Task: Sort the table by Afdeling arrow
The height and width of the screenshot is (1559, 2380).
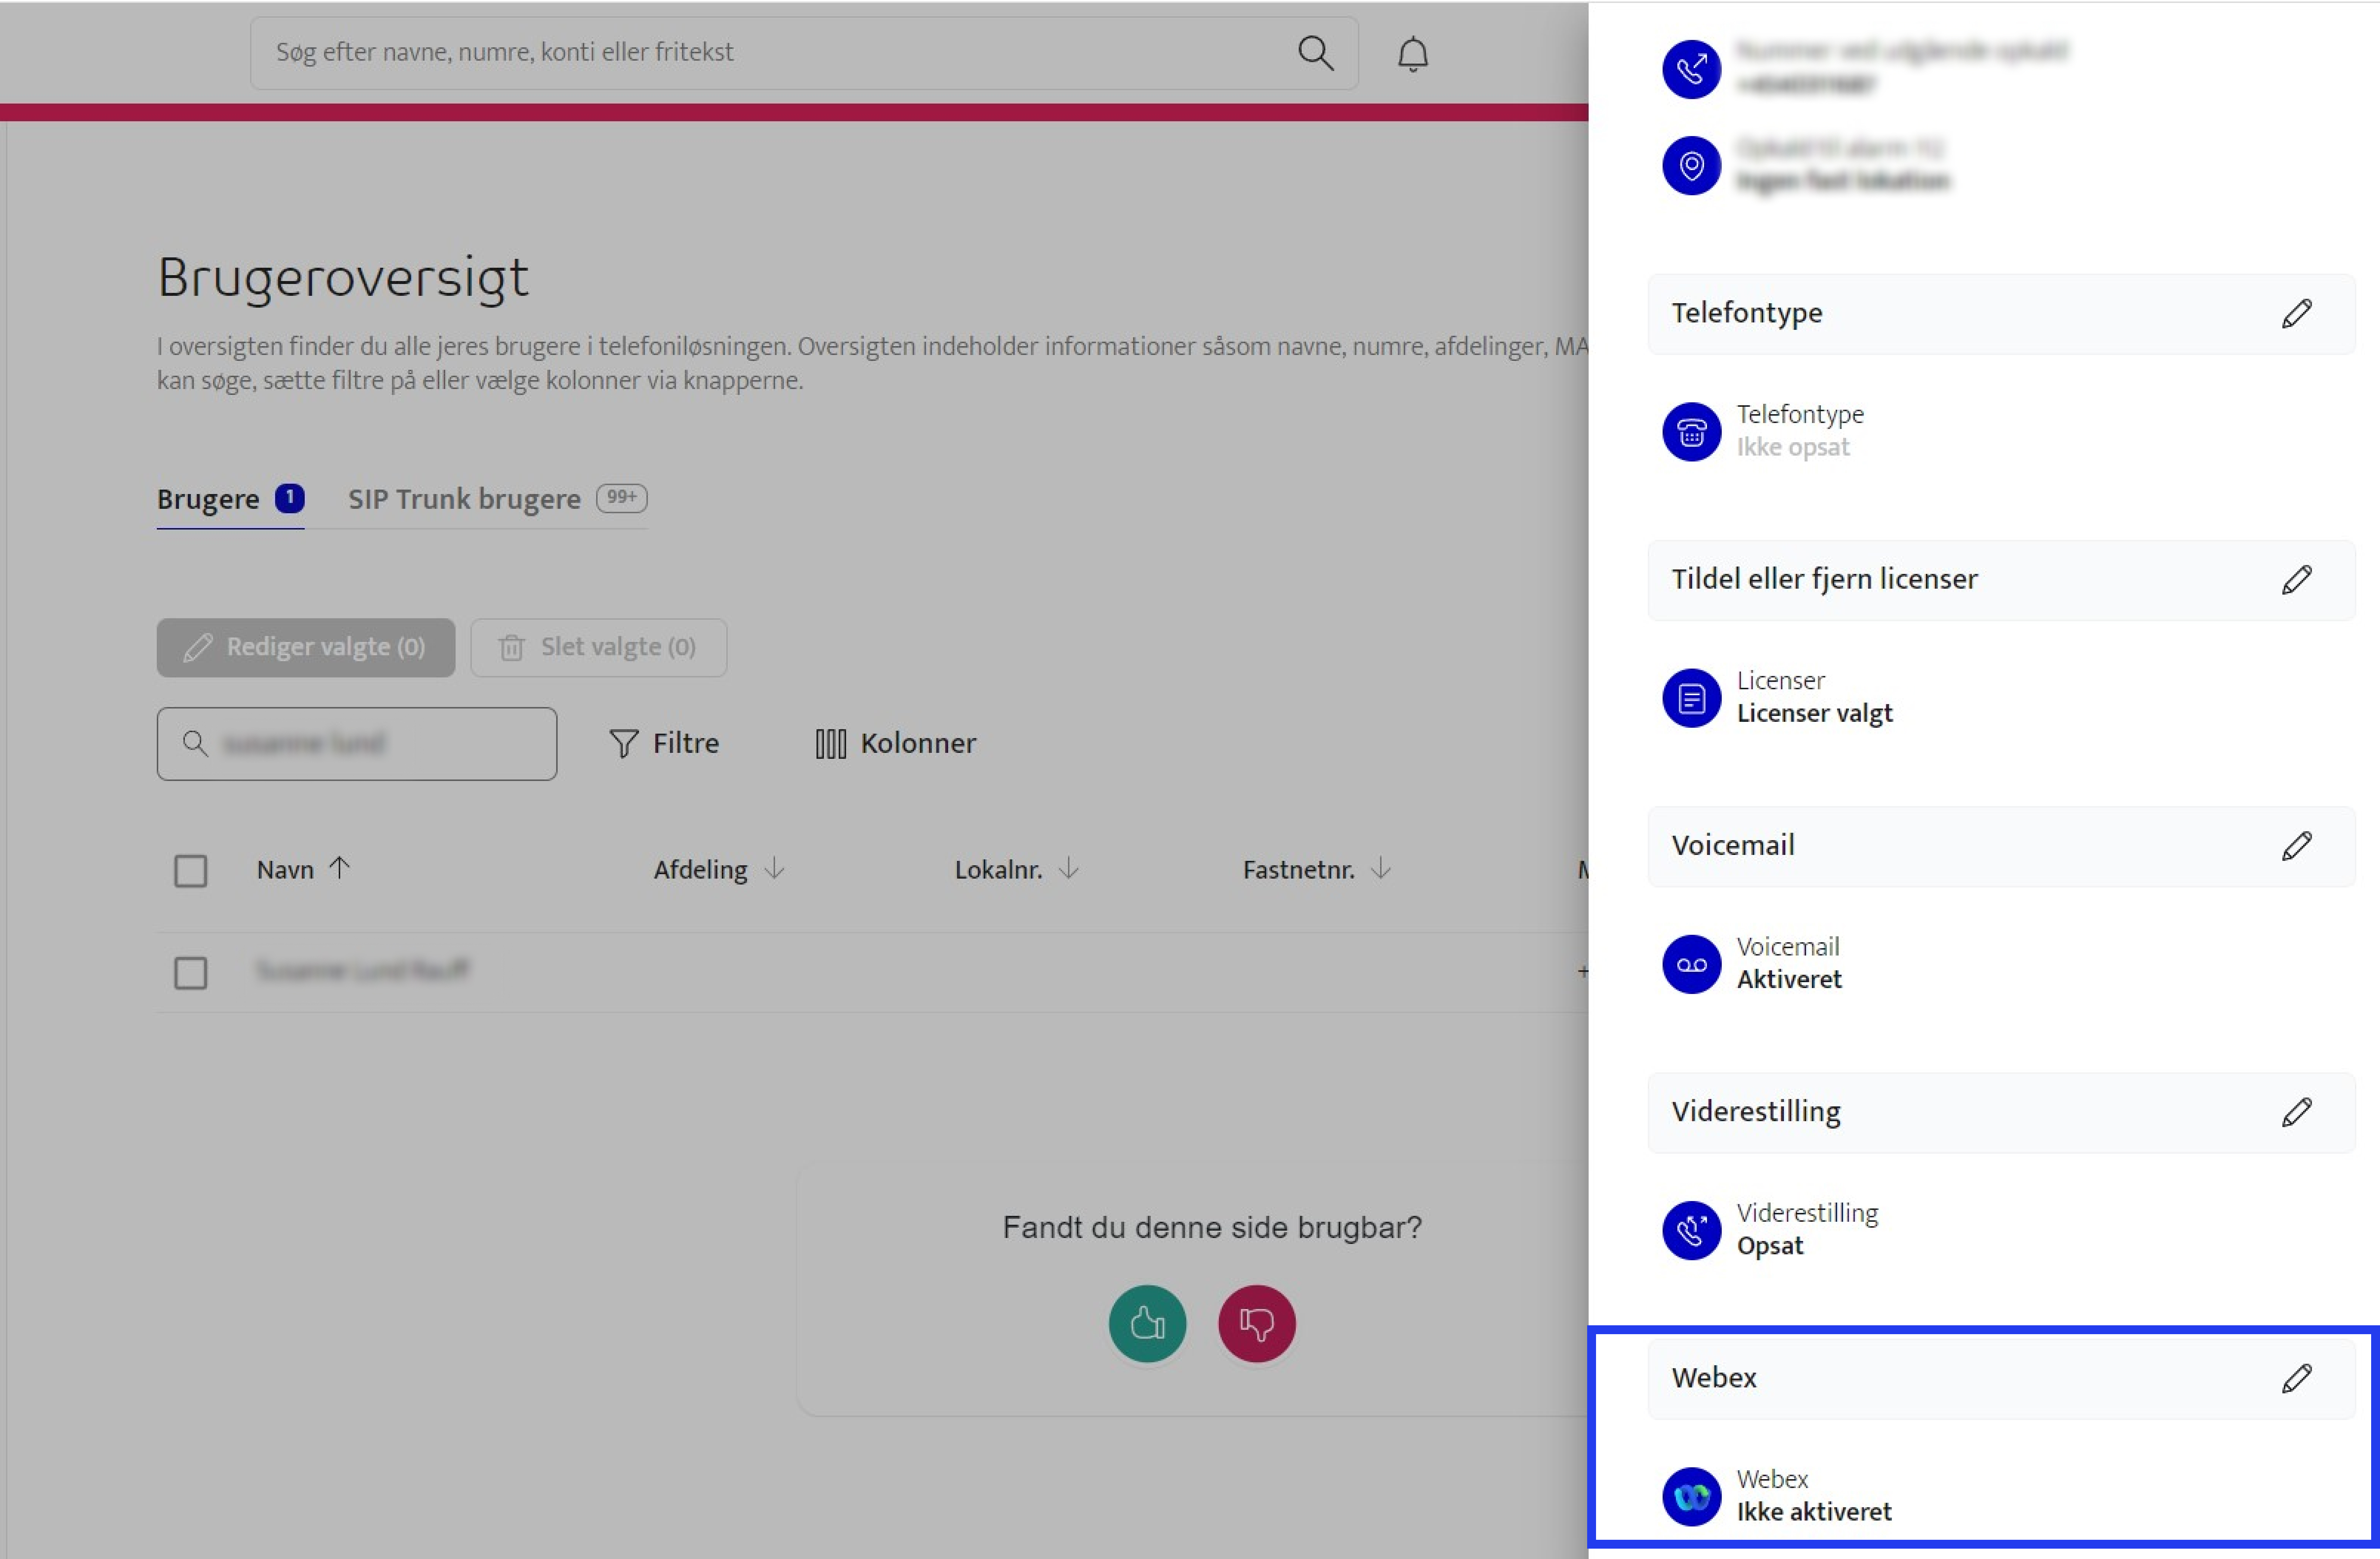Action: coord(774,868)
